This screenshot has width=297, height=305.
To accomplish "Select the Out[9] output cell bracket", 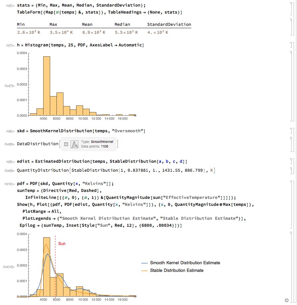I will (291, 171).
